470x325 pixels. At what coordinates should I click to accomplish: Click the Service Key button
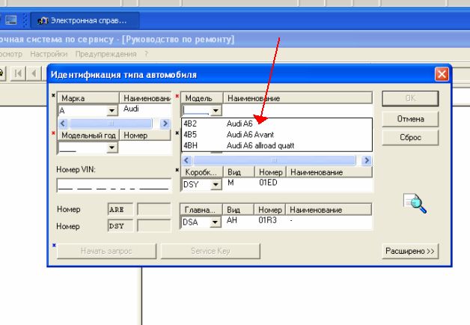pyautogui.click(x=210, y=251)
